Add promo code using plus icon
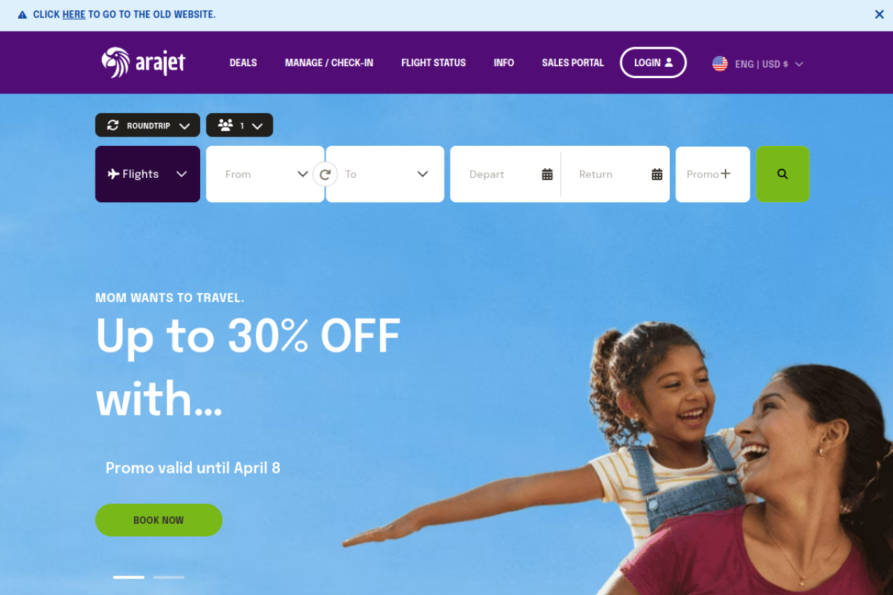 click(726, 174)
